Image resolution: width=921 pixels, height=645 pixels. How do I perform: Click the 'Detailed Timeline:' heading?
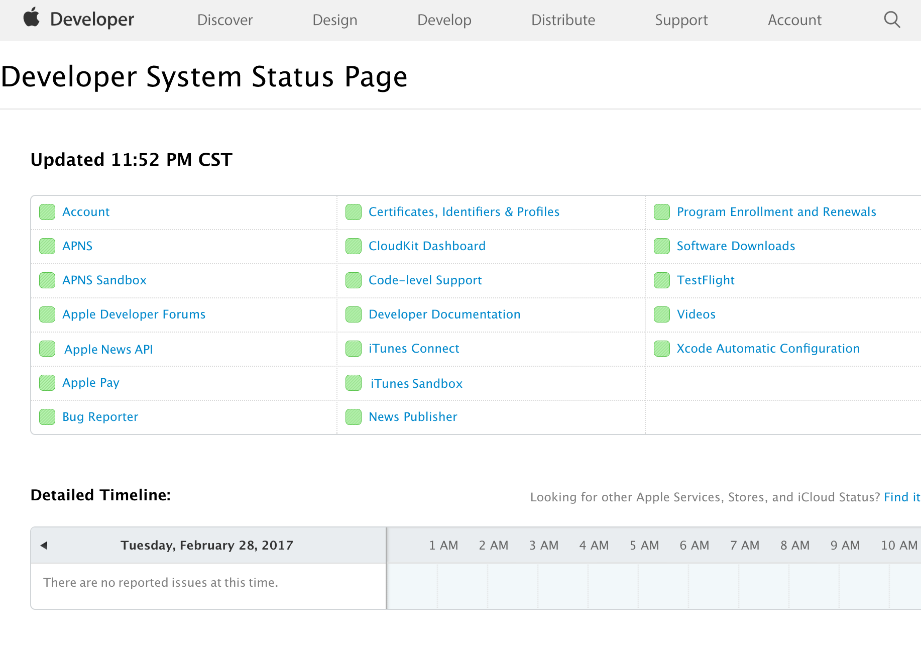pos(100,495)
